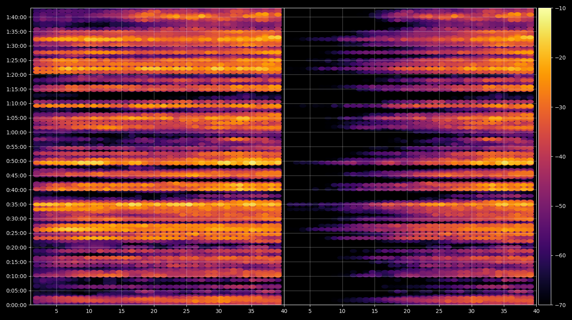Screen dimensions: 572x320
Task: Click the 1:25:00 y-axis tick label
Action: pos(16,60)
